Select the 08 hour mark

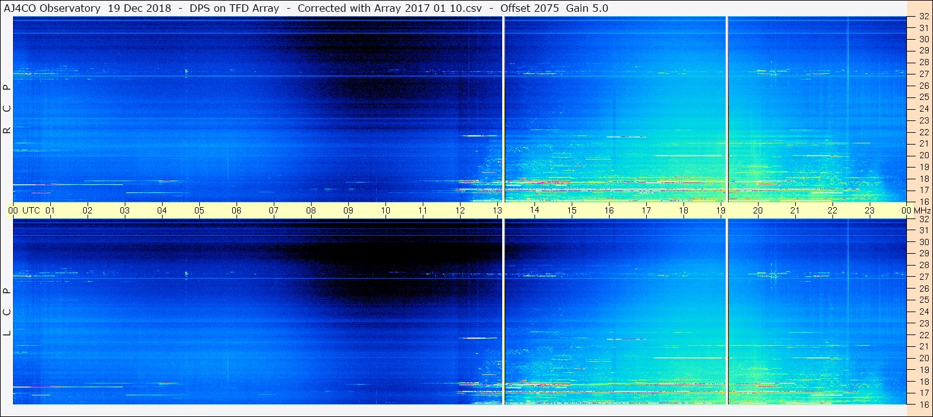pos(311,210)
